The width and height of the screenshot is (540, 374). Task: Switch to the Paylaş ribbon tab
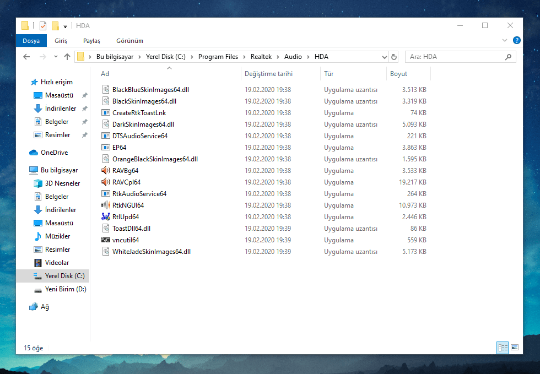pyautogui.click(x=91, y=41)
